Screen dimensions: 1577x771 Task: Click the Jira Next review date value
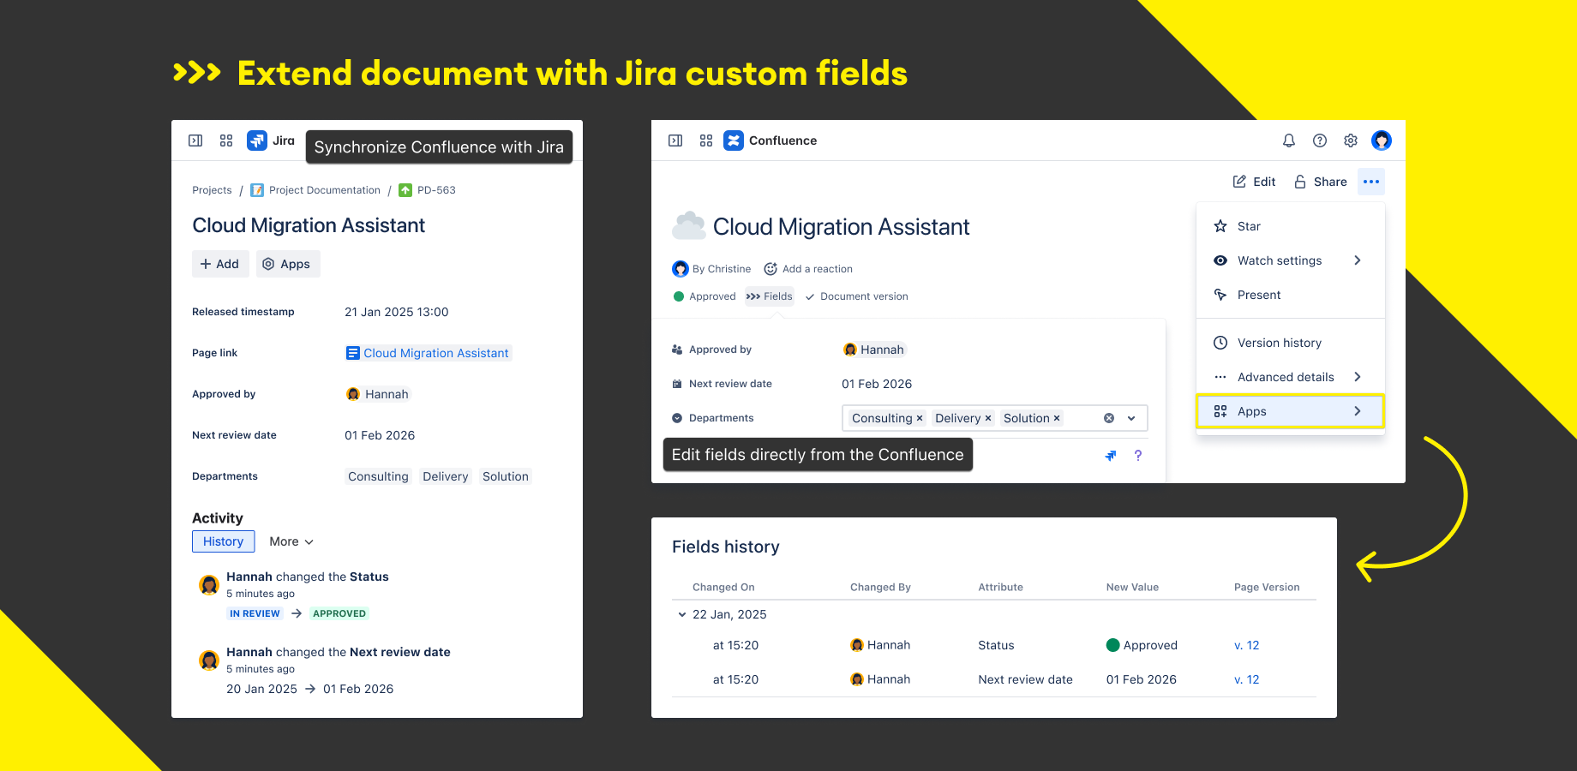pyautogui.click(x=380, y=435)
